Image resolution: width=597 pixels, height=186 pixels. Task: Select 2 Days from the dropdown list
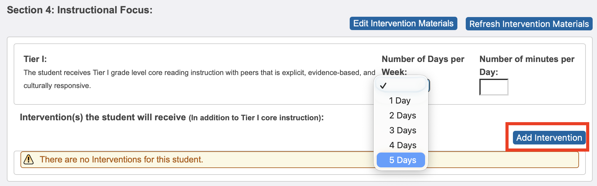coord(402,115)
